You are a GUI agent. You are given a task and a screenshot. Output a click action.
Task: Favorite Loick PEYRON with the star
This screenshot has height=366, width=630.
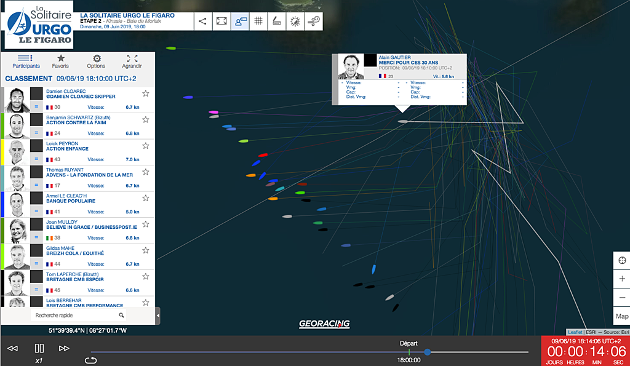[x=145, y=146]
